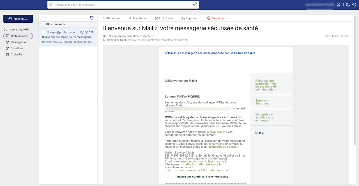Image resolution: width=359 pixels, height=186 pixels.
Task: Open mailiz.formation.mssante.fr/formulaire-contact link
Action: coord(197,170)
